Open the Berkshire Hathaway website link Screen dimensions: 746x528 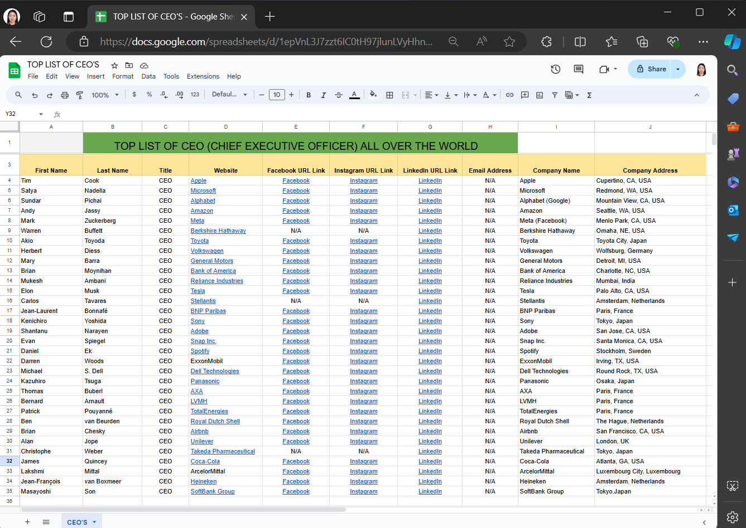pos(218,231)
